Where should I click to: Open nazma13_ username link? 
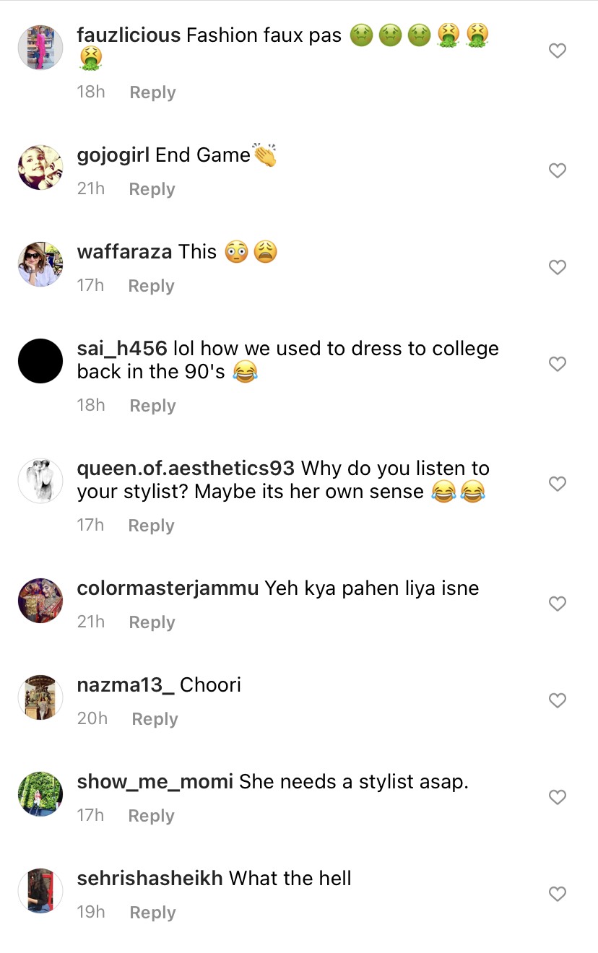coord(126,684)
